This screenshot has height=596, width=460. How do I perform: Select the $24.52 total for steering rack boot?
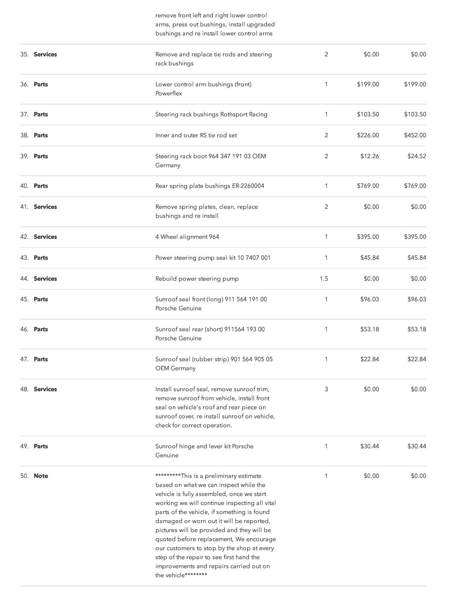pyautogui.click(x=417, y=156)
